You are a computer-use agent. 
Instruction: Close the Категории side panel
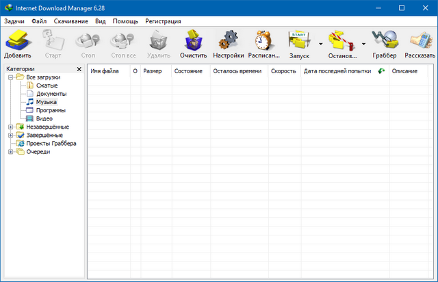tap(79, 69)
